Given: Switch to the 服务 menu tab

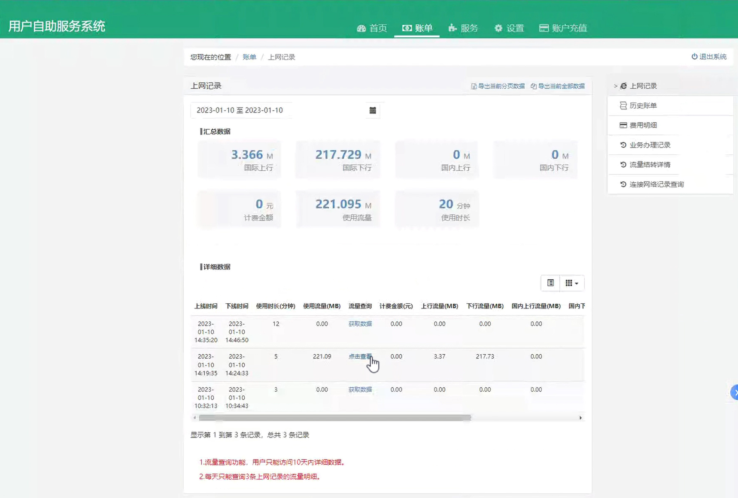Looking at the screenshot, I should click(463, 28).
